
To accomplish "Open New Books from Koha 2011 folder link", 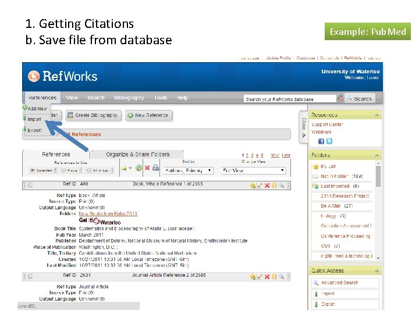I will tap(108, 213).
